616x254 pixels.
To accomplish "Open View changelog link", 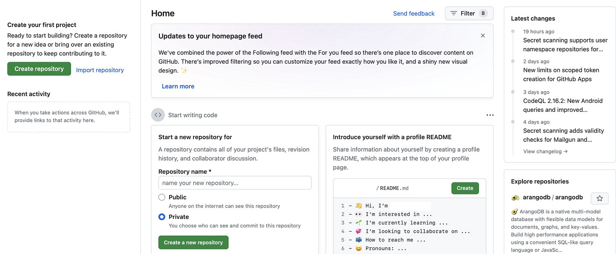I will click(x=545, y=151).
